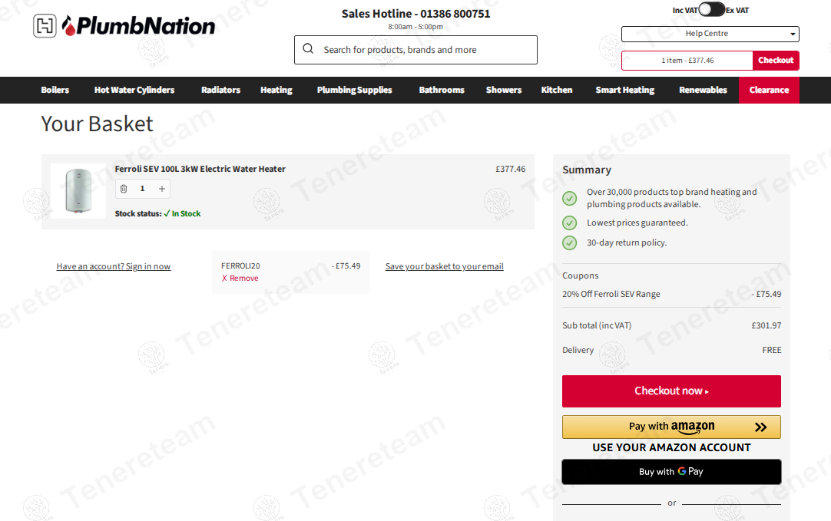Focus the product search field
This screenshot has width=831, height=521.
coord(422,50)
